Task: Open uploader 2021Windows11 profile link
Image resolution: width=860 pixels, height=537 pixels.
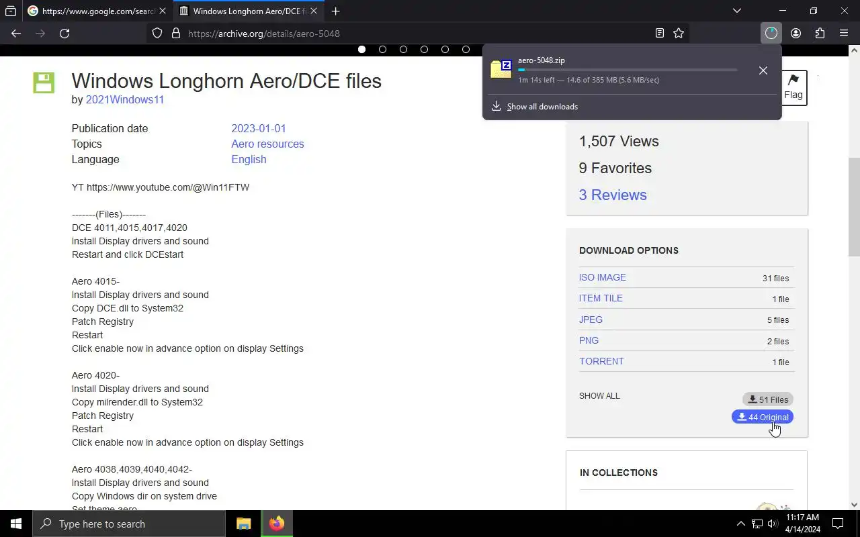Action: click(x=125, y=99)
